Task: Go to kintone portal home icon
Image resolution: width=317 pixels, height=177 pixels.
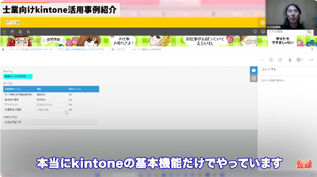Action: point(12,32)
